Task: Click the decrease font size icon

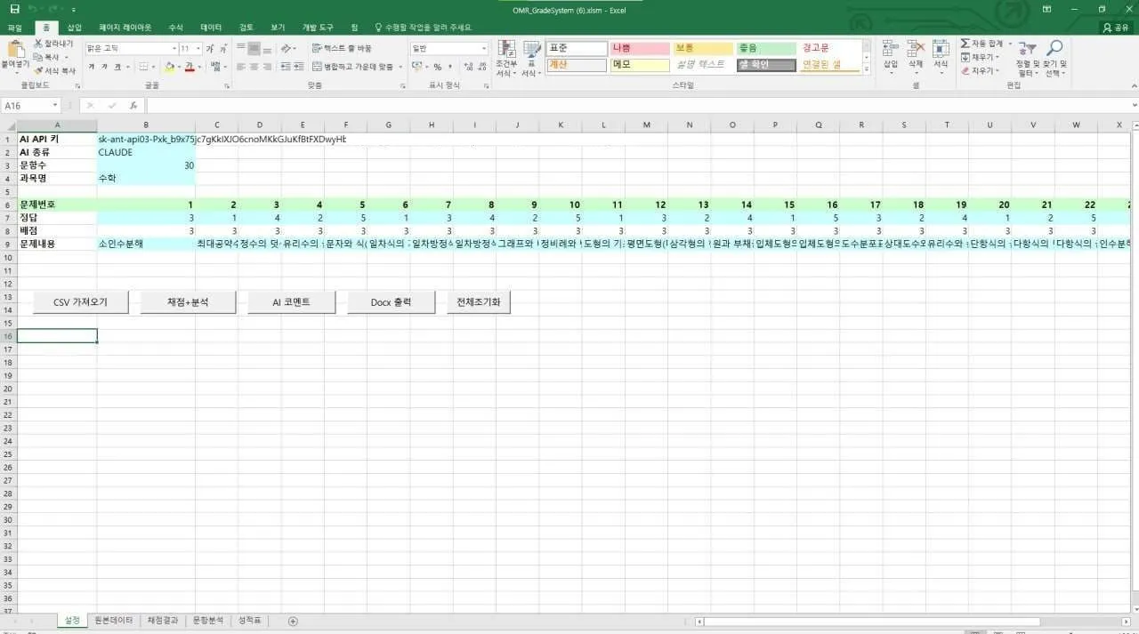Action: tap(222, 49)
